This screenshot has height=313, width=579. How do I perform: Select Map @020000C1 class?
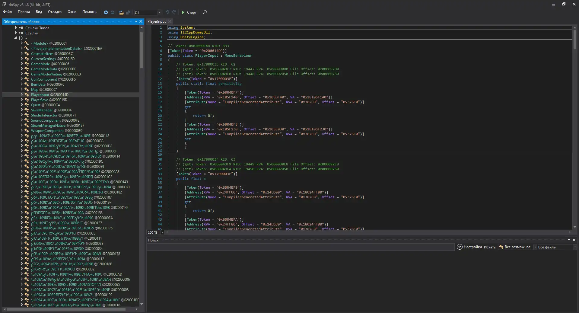pos(44,89)
